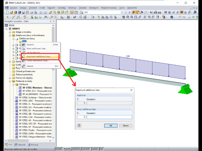
Task: Expand the Pomocné objekty folder
Action: point(10,78)
